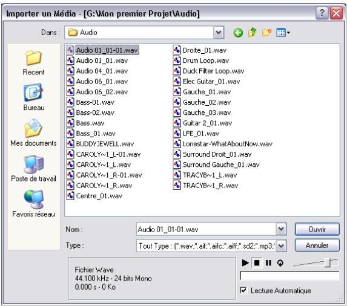This screenshot has height=306, width=347.
Task: Click the green Back navigation arrow icon
Action: [238, 33]
